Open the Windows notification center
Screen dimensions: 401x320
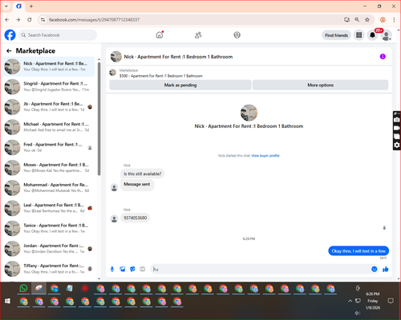391,301
